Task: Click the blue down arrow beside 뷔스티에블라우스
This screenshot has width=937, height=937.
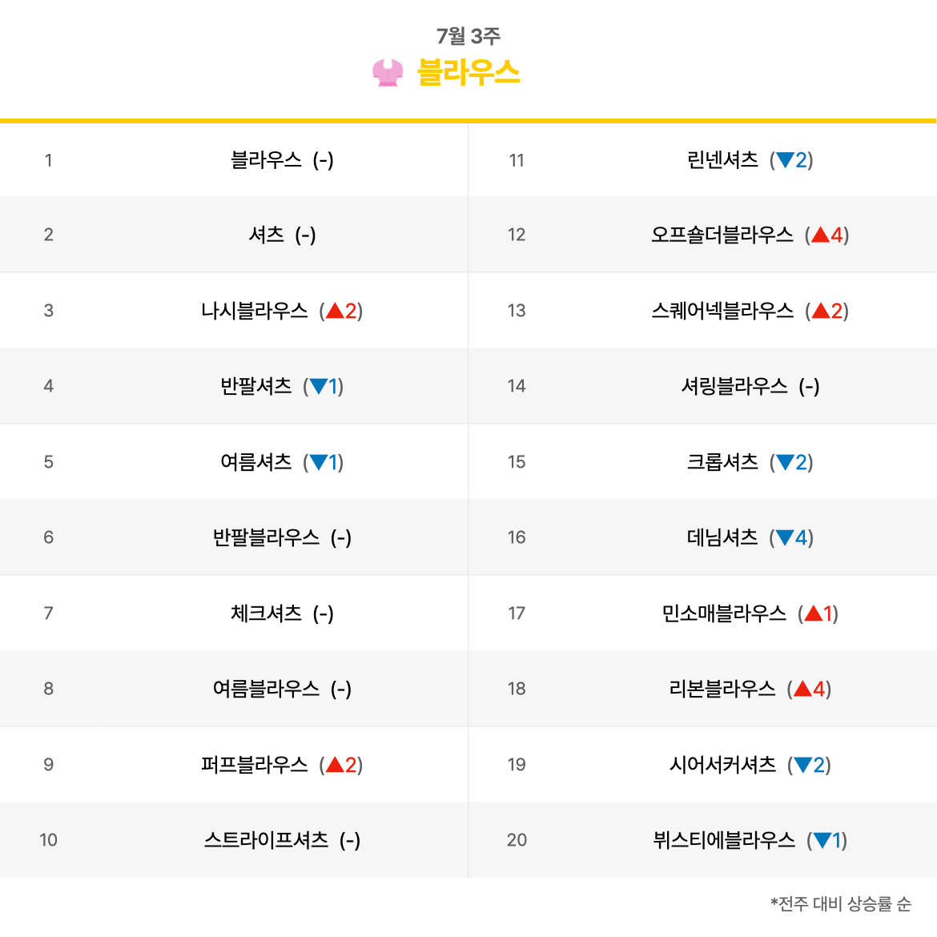Action: pos(822,840)
